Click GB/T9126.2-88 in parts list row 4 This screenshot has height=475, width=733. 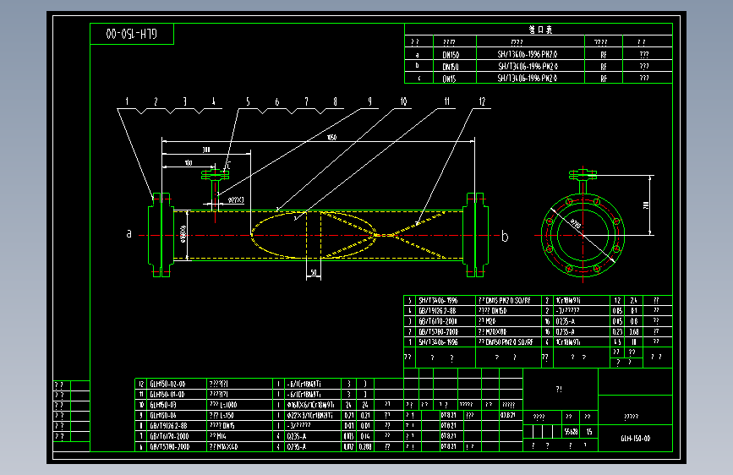point(437,311)
